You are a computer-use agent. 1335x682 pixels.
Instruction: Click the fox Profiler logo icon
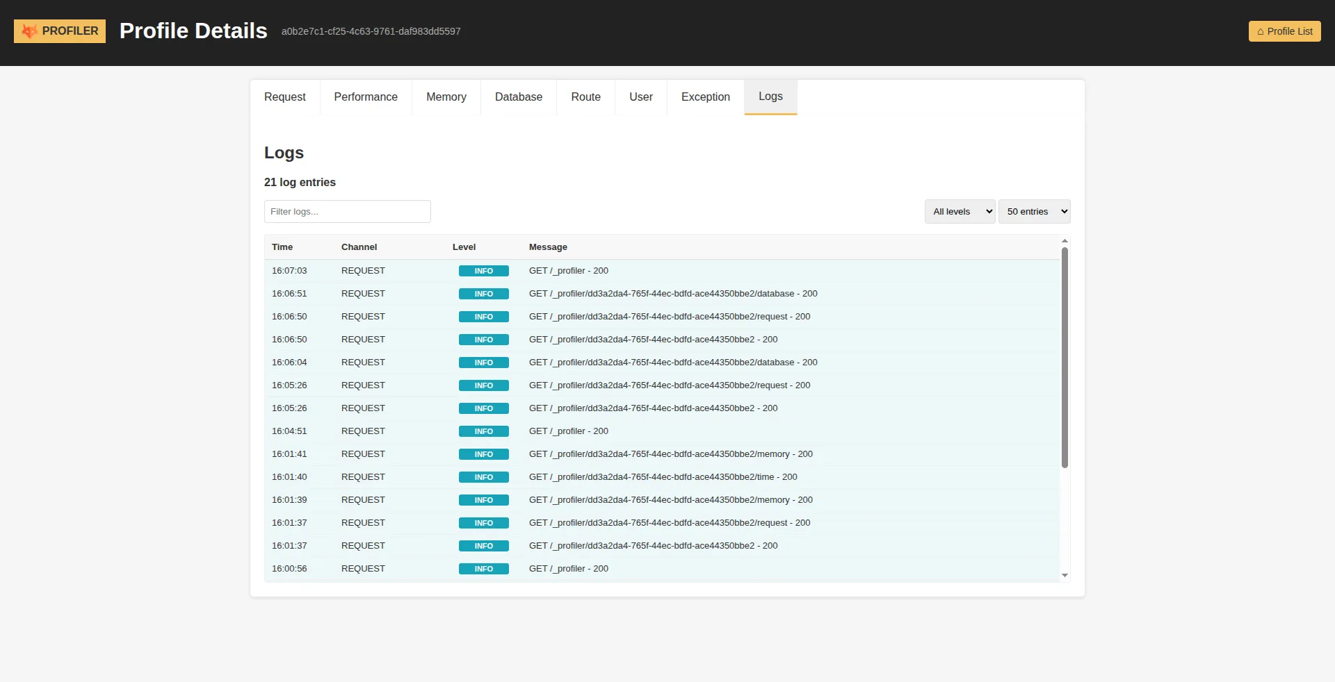[x=29, y=31]
